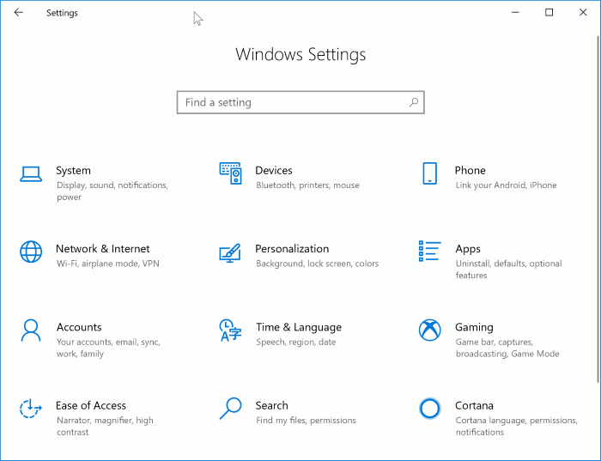This screenshot has height=461, width=601.
Task: Open the Cortana circle icon
Action: (x=429, y=409)
